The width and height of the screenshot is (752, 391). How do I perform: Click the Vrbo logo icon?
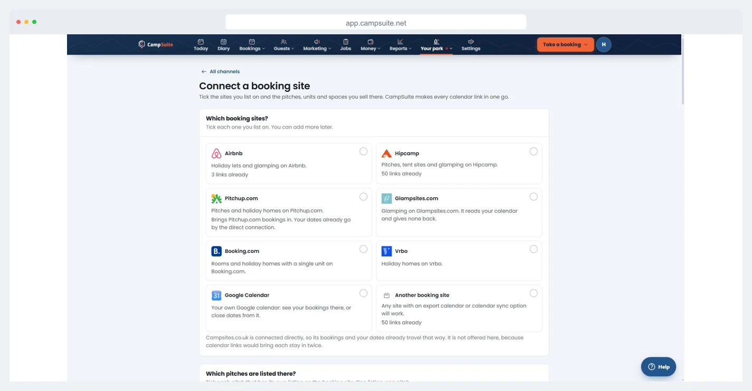387,251
